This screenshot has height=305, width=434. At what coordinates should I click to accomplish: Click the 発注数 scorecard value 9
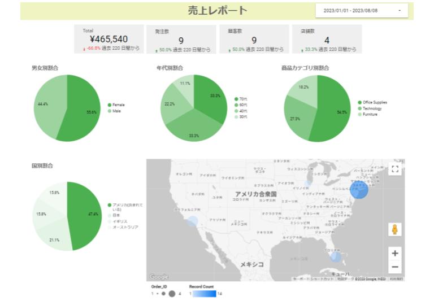pyautogui.click(x=181, y=41)
